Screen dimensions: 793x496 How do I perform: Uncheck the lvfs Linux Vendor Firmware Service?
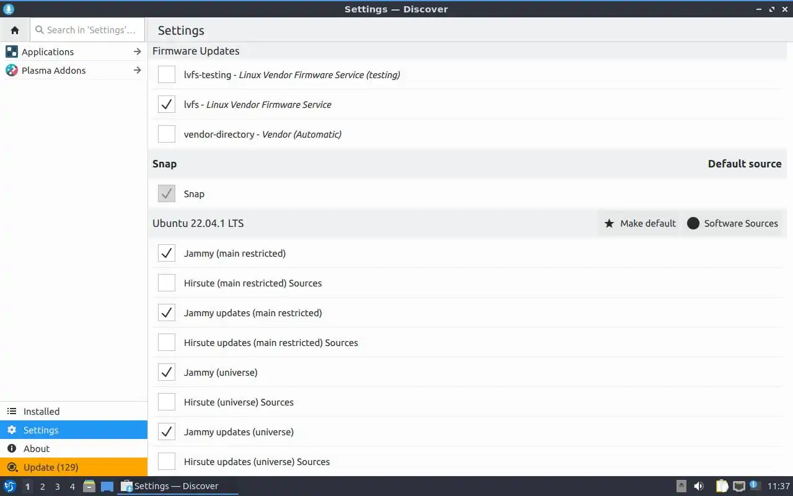pos(167,104)
